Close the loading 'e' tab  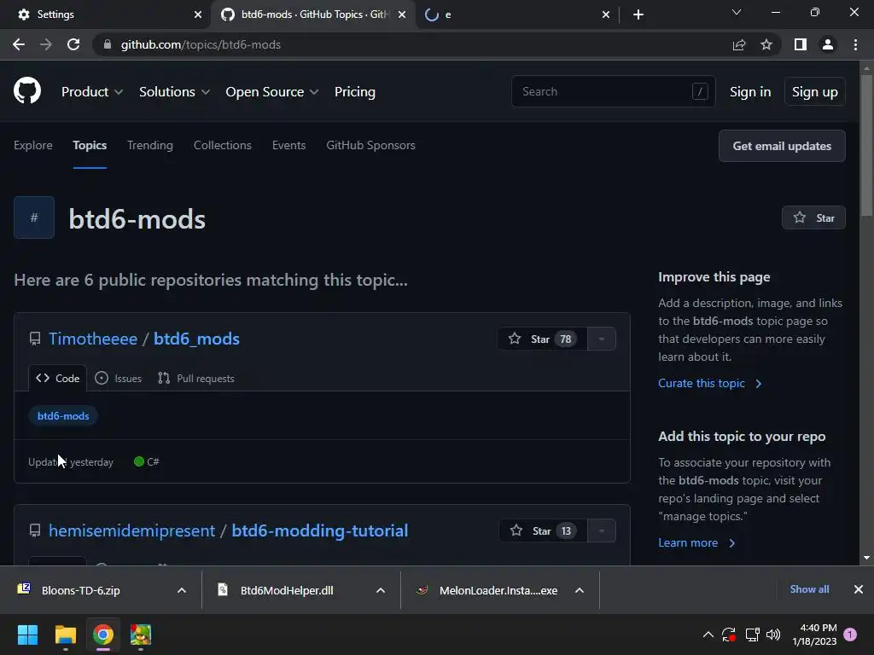click(606, 14)
